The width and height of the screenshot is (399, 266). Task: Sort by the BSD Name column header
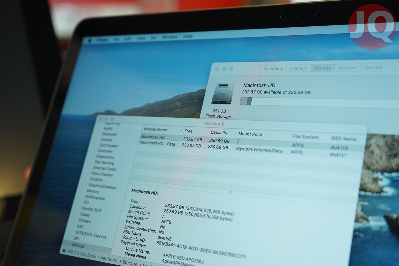pyautogui.click(x=344, y=139)
